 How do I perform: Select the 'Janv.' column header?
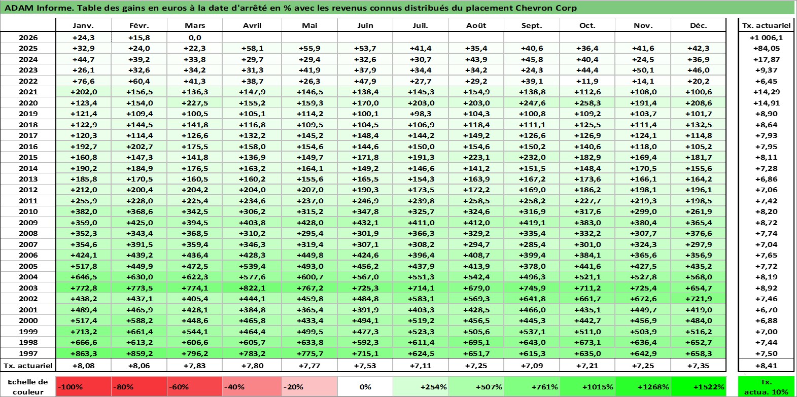(x=83, y=25)
